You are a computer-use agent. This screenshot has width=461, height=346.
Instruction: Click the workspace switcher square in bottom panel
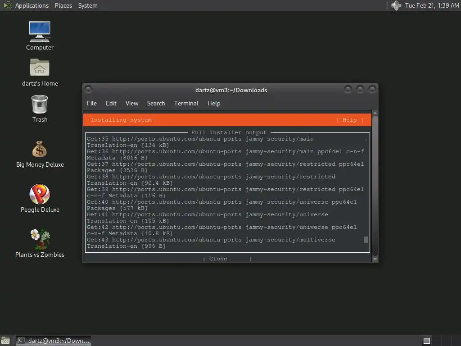pos(427,341)
